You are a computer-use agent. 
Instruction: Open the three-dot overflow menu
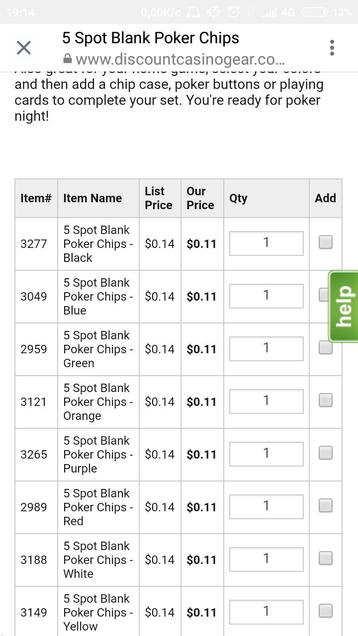[x=332, y=48]
